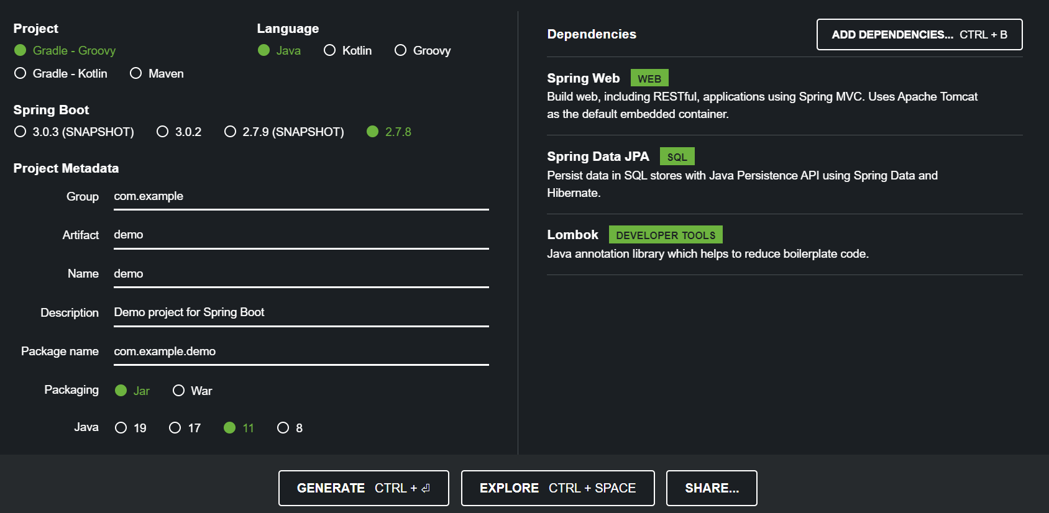Select the Spring Data JPA dependency
This screenshot has width=1049, height=513.
[x=784, y=175]
